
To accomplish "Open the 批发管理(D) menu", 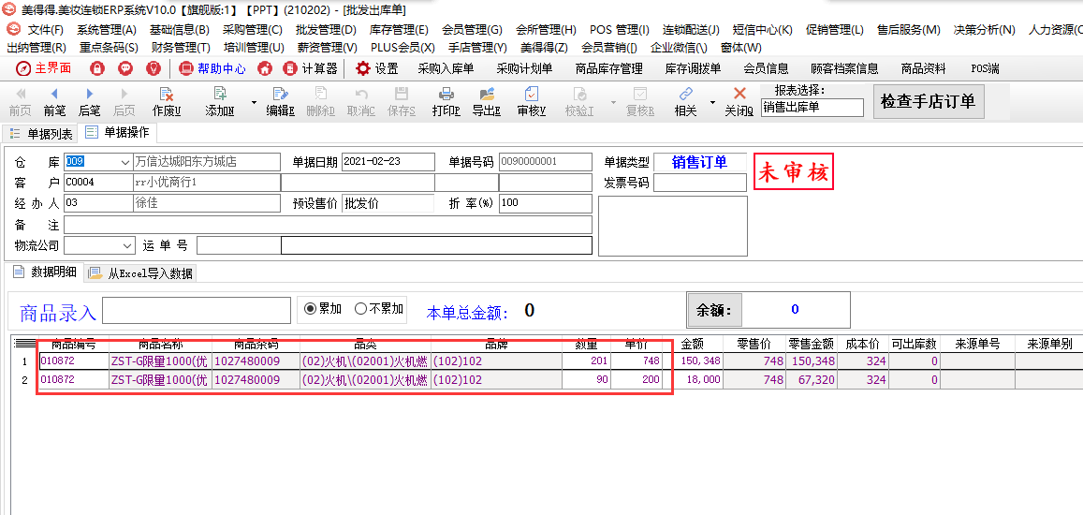I will point(326,30).
